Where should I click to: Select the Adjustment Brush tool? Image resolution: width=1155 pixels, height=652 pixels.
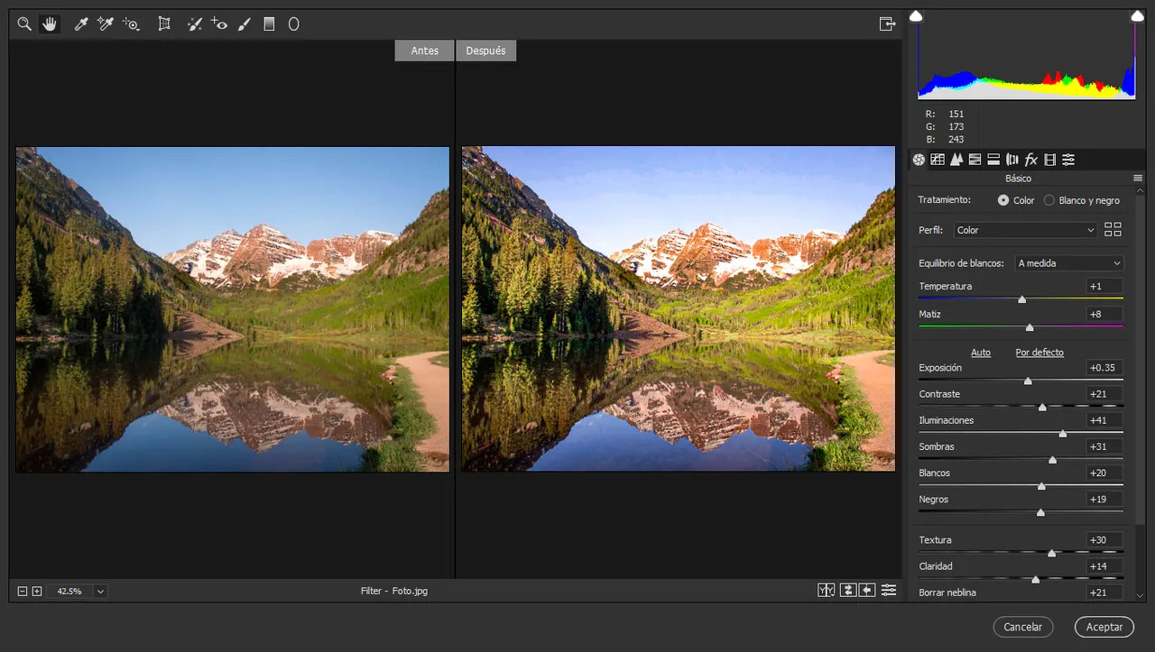244,24
